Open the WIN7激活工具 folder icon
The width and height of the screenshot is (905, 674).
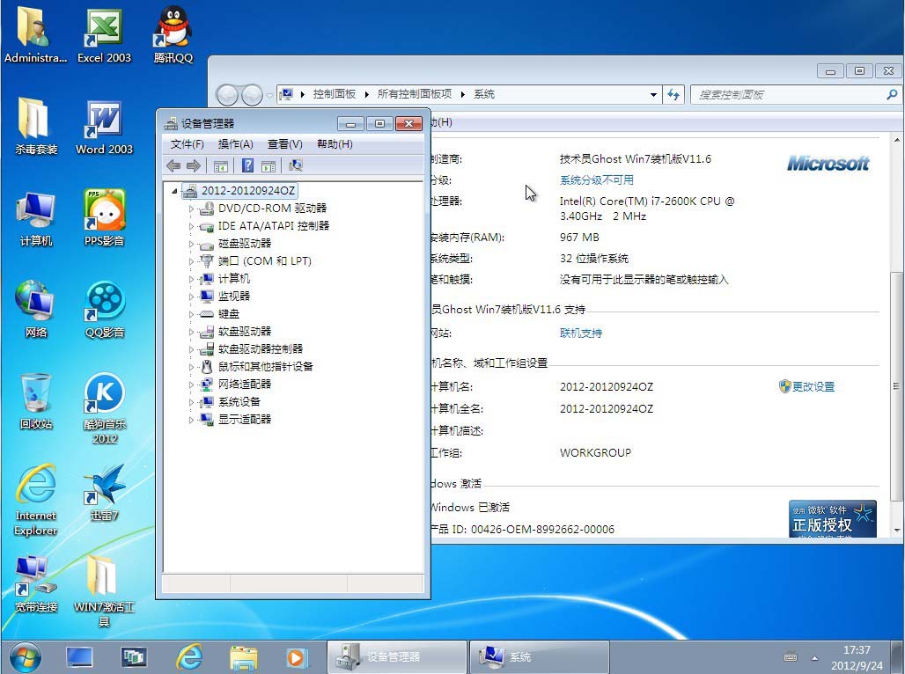[x=104, y=590]
